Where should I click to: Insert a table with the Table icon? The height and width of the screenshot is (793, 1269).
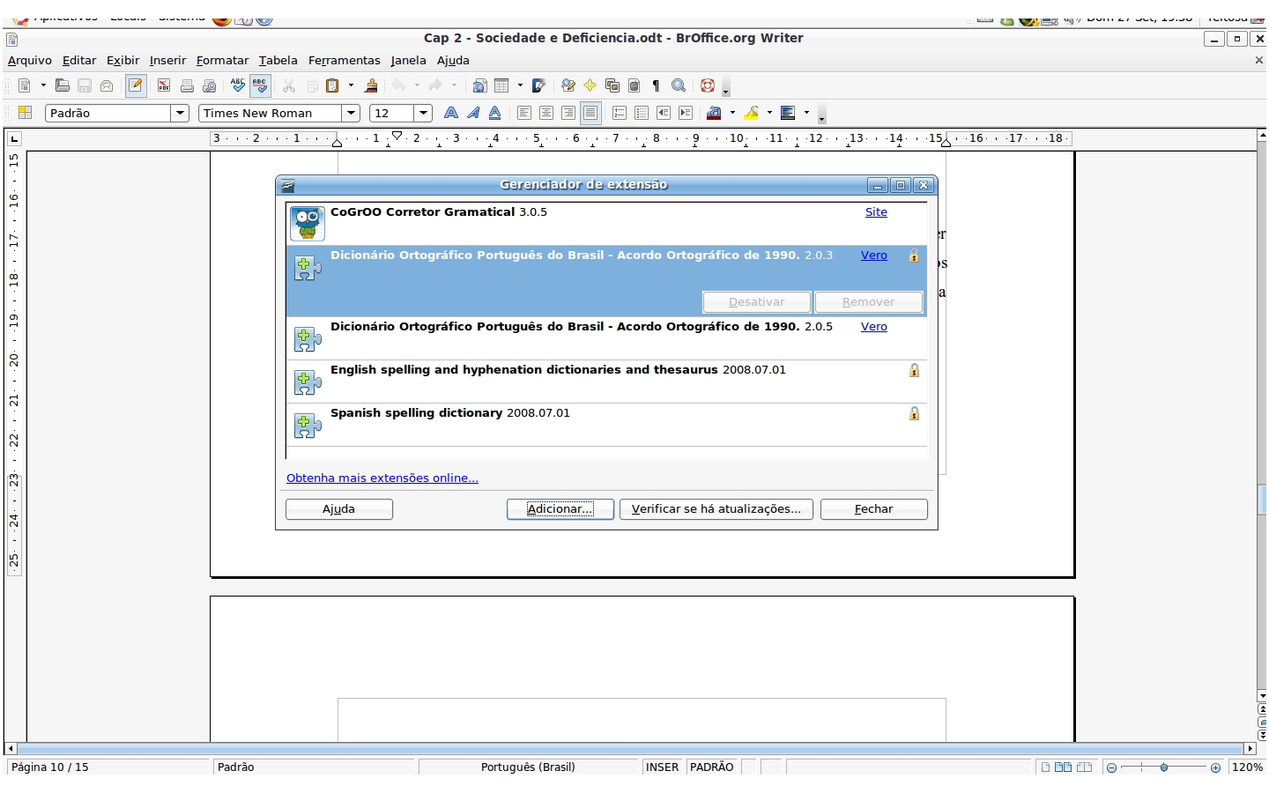(501, 85)
